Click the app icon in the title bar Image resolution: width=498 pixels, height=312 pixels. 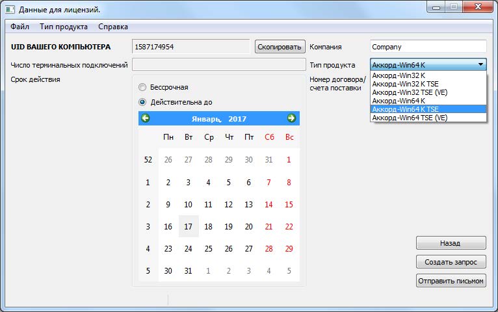(10, 9)
